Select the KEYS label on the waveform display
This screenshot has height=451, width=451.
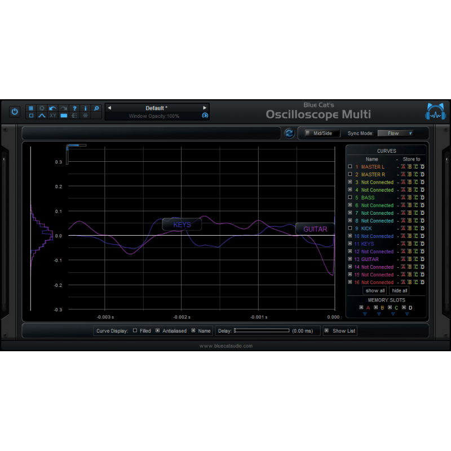182,224
